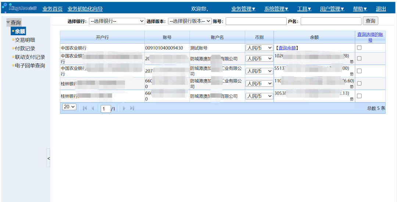Go to the first page of results

pyautogui.click(x=85, y=108)
